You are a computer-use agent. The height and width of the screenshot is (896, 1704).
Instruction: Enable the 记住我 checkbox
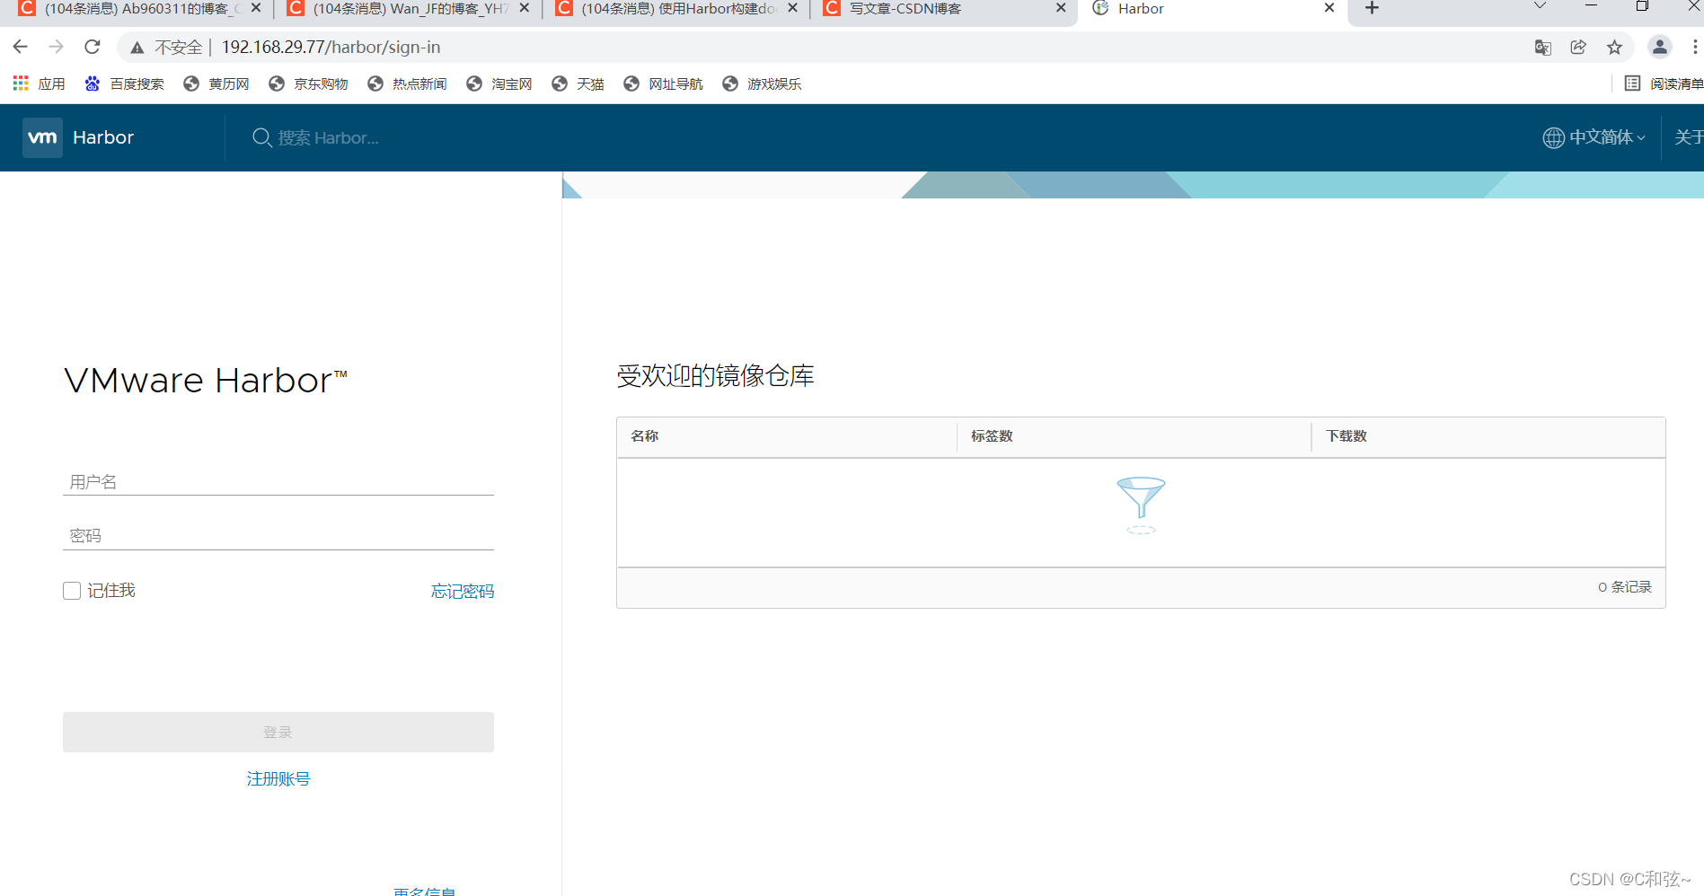pyautogui.click(x=72, y=591)
